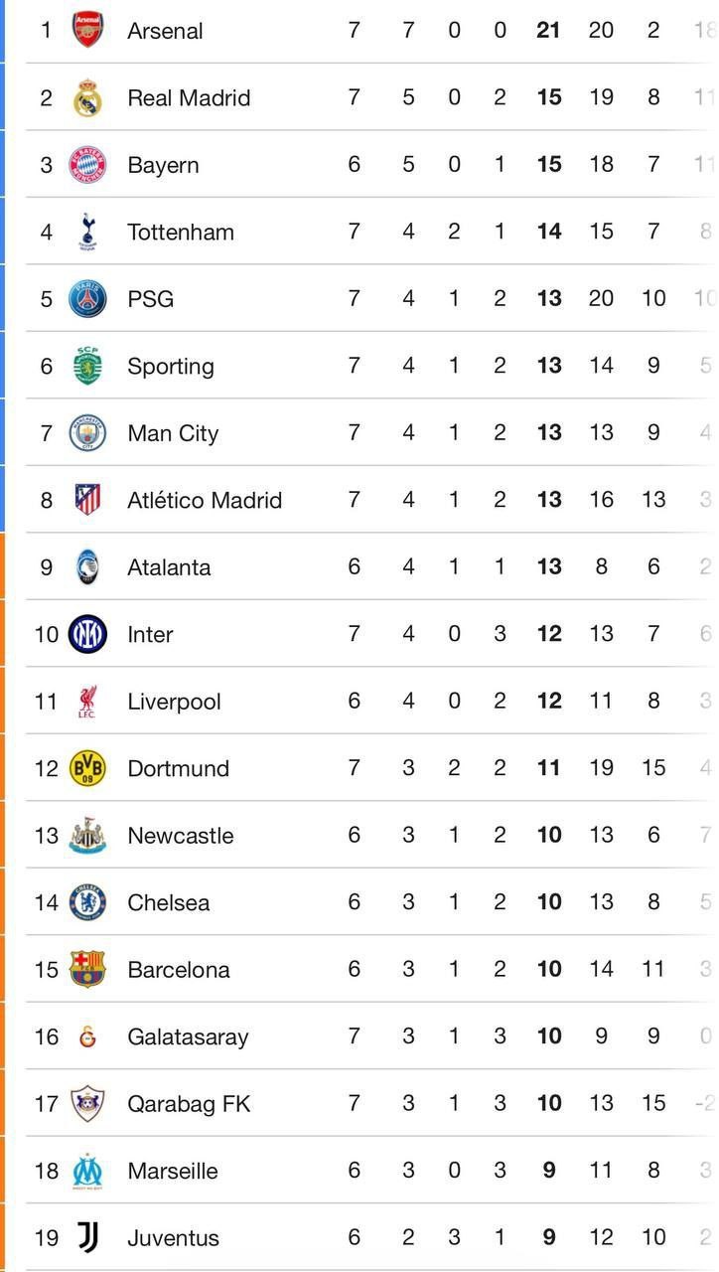Tap the Inter circular logo

pyautogui.click(x=87, y=634)
